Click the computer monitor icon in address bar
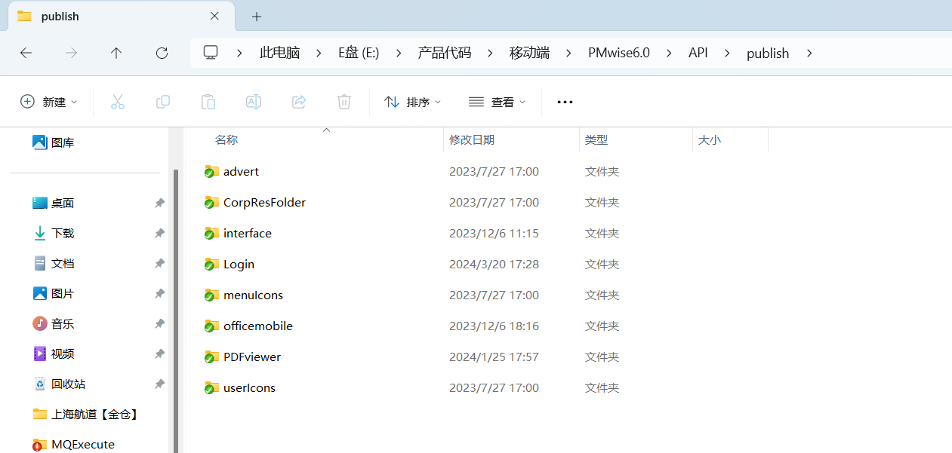952x453 pixels. [x=211, y=52]
